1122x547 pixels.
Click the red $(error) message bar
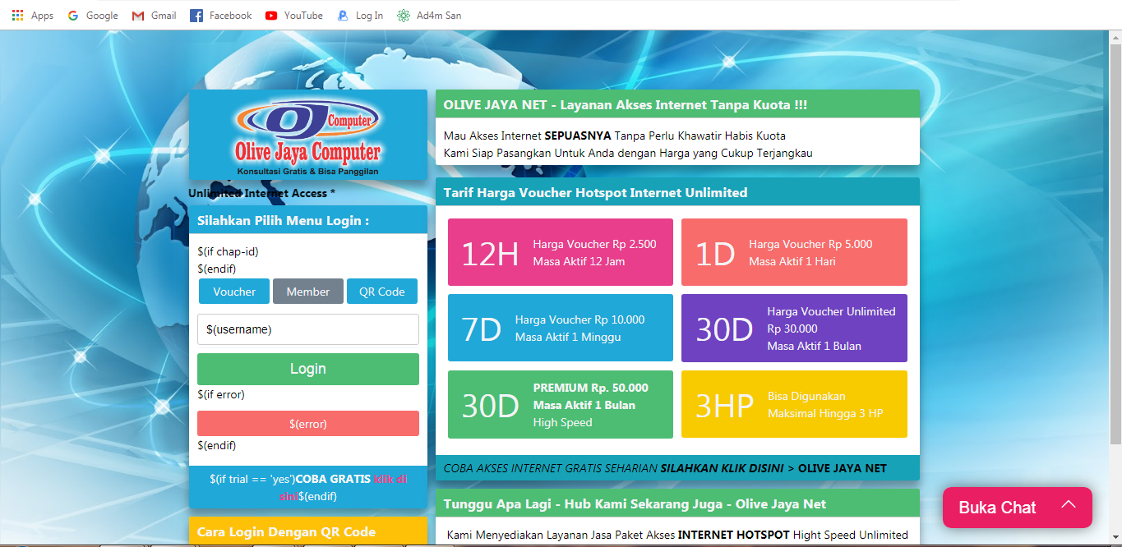(x=308, y=424)
